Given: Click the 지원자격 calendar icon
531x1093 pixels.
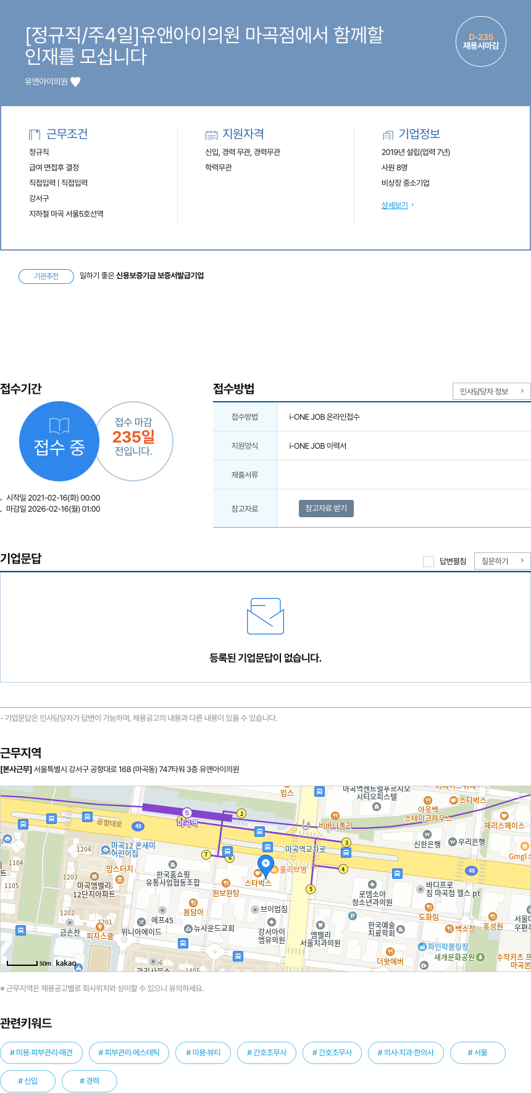Looking at the screenshot, I should point(212,135).
